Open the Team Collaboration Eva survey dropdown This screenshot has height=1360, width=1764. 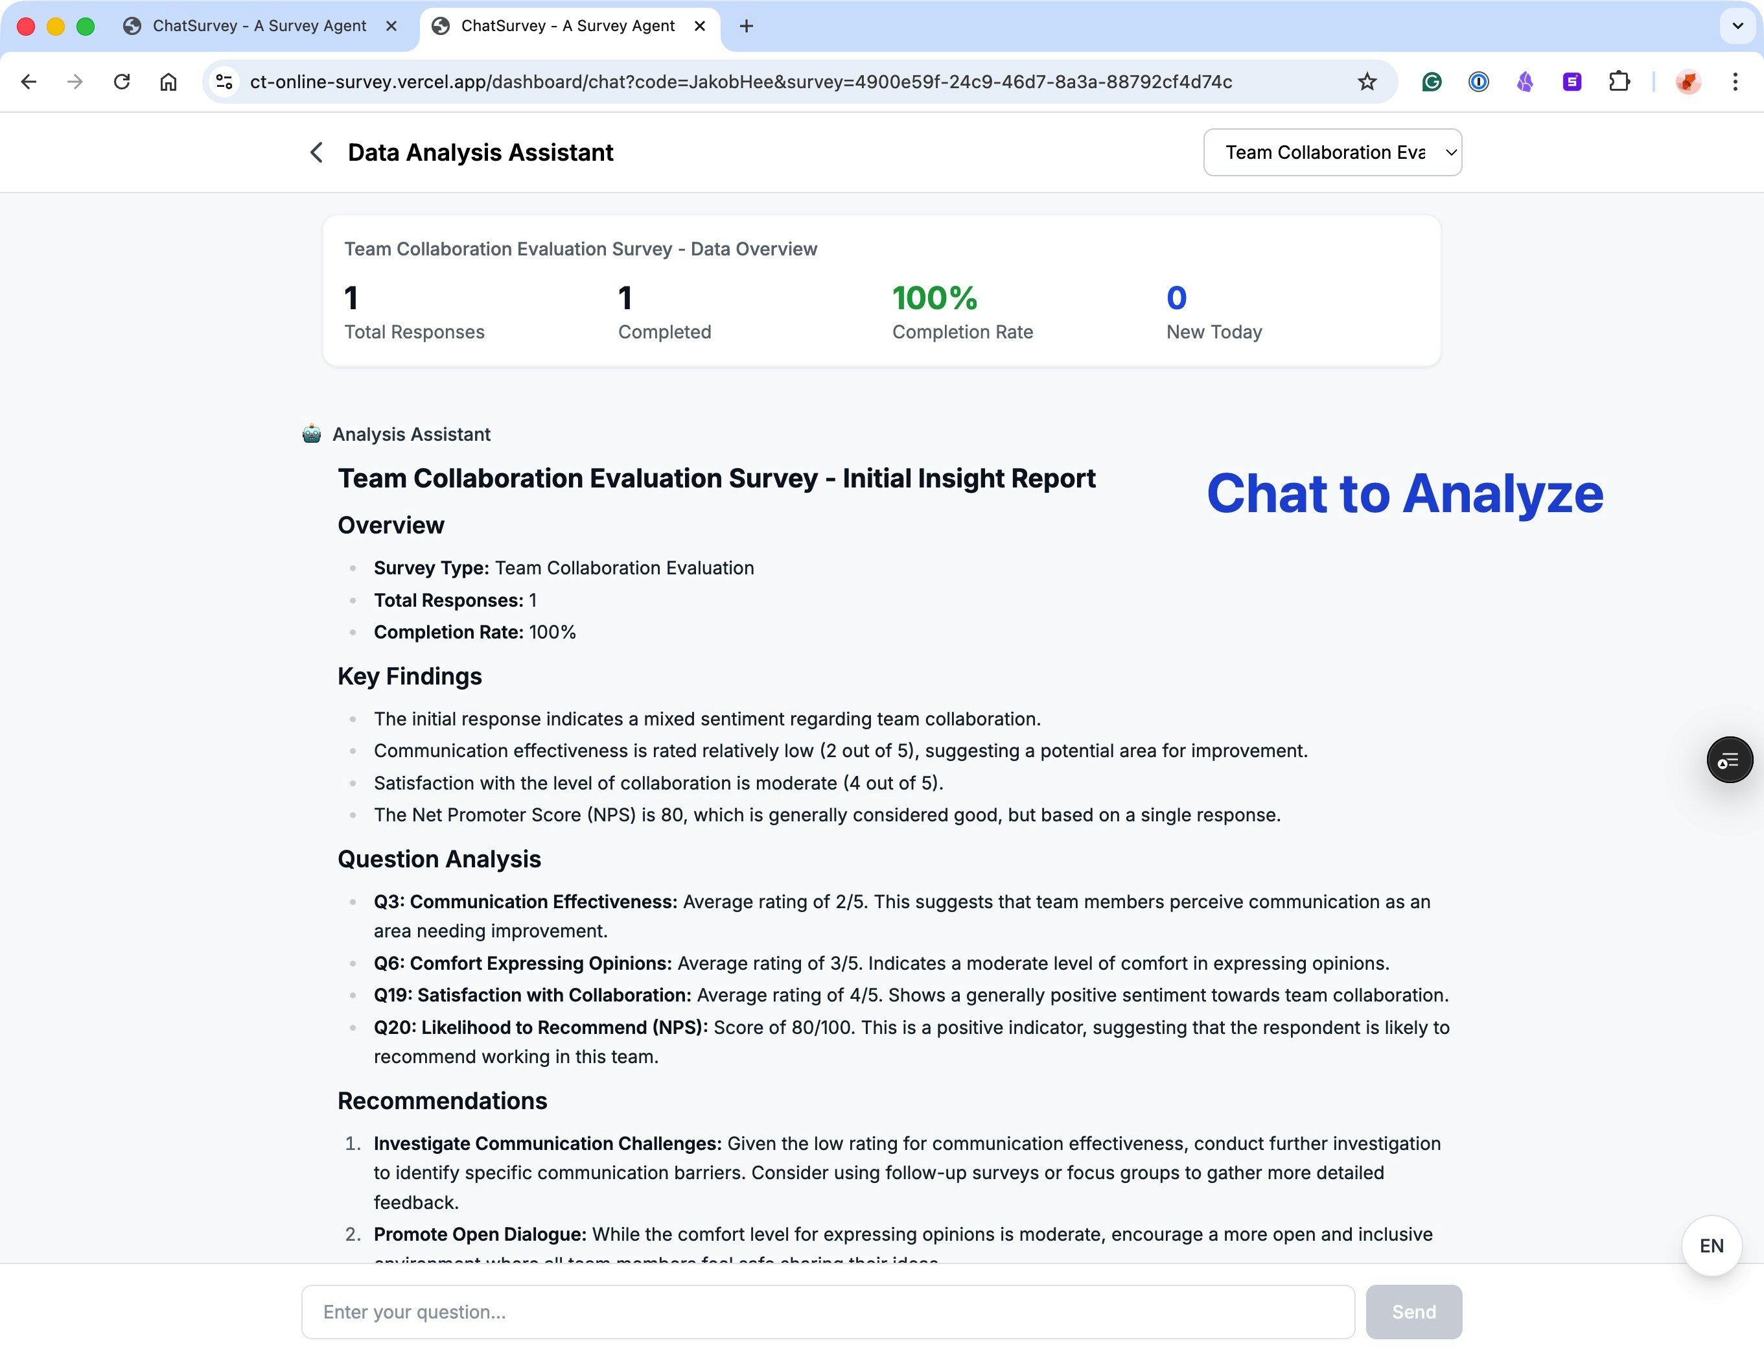1332,152
